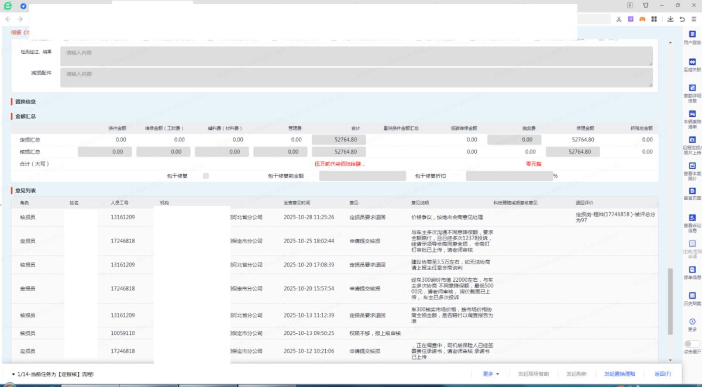Toggle the 点击展开 switch
This screenshot has height=387, width=702.
691,344
